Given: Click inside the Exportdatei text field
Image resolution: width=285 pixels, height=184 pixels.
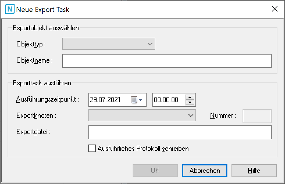Looking at the screenshot, I should [180, 132].
